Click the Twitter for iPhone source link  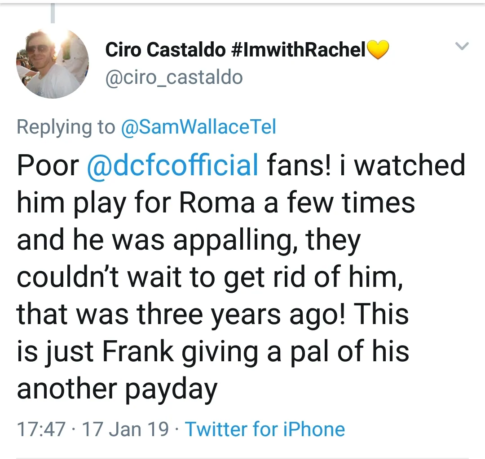pos(265,429)
